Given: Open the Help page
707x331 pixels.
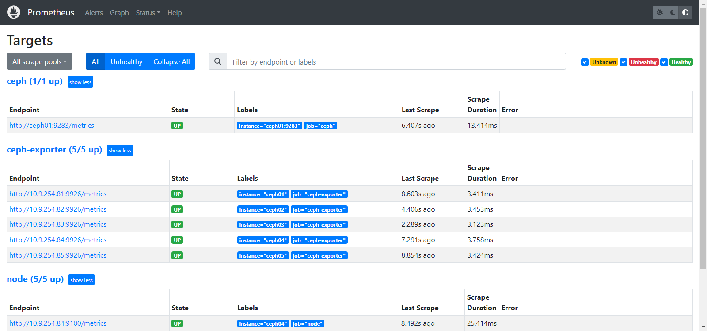Looking at the screenshot, I should pyautogui.click(x=175, y=12).
